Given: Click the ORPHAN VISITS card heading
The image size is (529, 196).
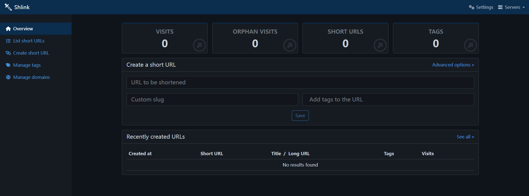Looking at the screenshot, I should click(x=255, y=32).
